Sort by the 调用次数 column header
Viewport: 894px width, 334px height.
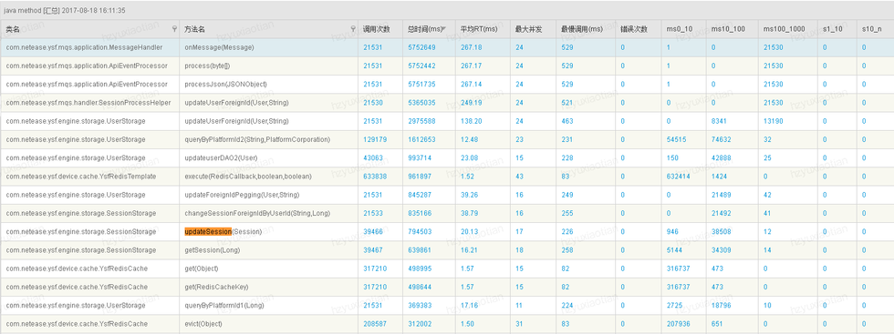(x=377, y=29)
